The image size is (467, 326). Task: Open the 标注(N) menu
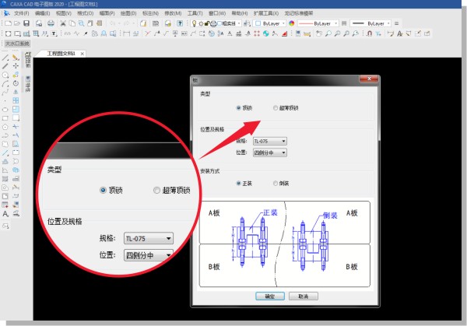pos(150,13)
